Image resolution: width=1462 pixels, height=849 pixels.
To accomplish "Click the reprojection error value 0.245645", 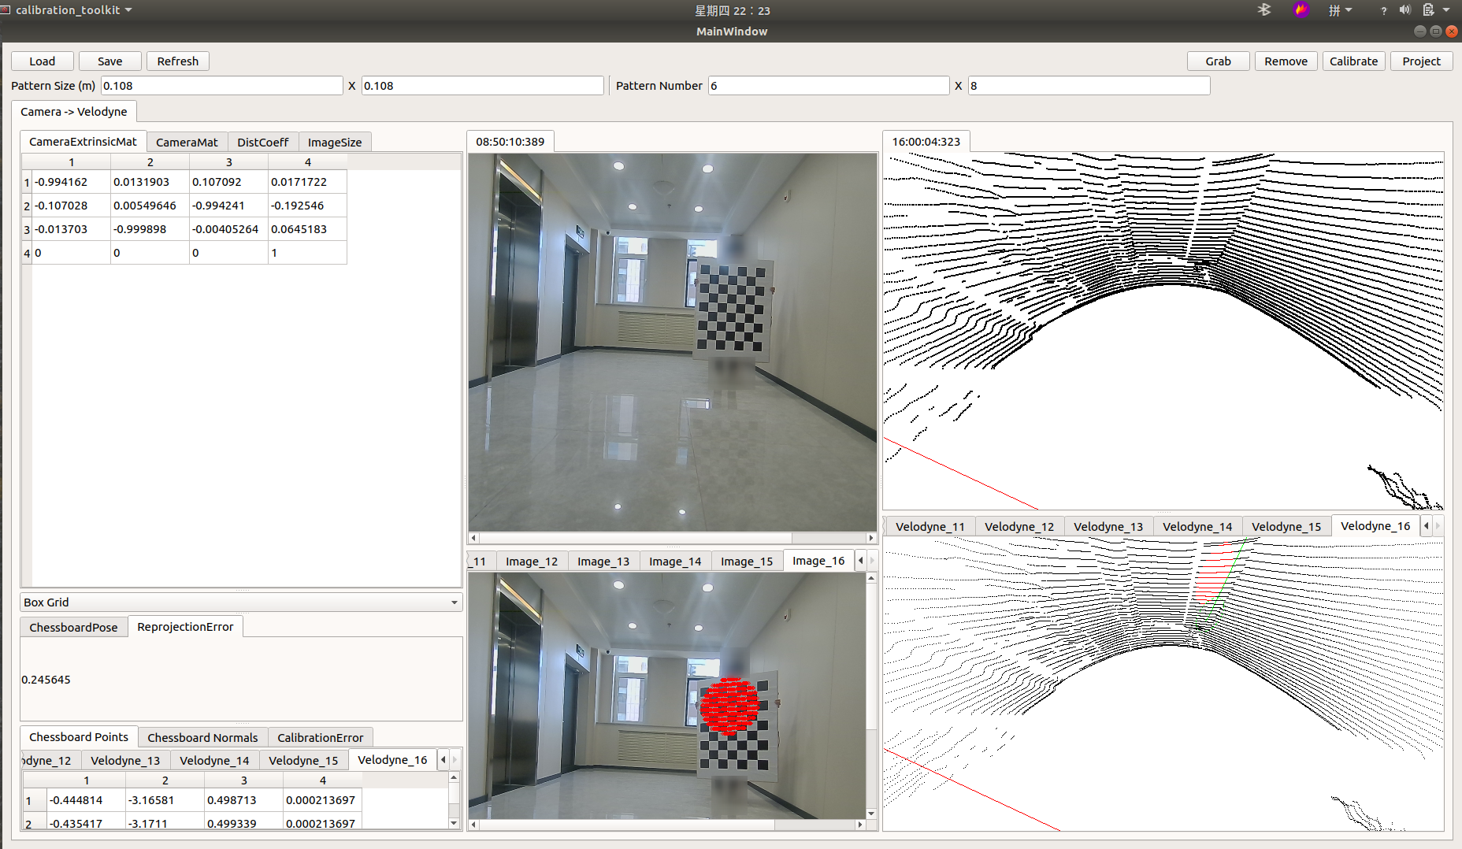I will coord(46,680).
